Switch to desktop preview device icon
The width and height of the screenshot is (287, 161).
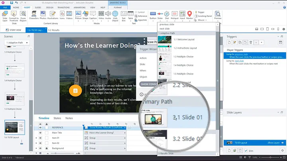pos(257,29)
